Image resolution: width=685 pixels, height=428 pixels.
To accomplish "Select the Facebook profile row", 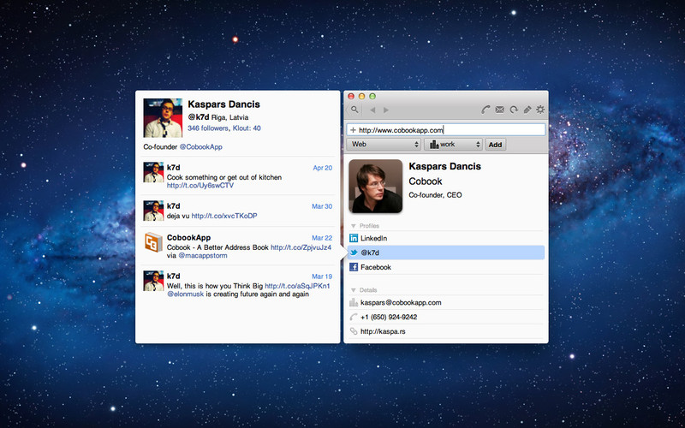I will pos(445,268).
